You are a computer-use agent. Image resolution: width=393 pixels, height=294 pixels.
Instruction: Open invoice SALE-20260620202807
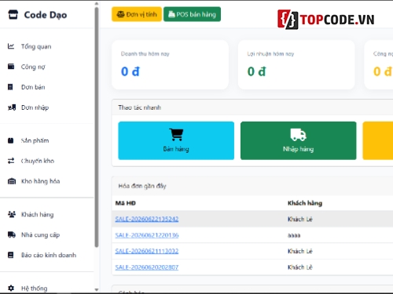pyautogui.click(x=147, y=267)
